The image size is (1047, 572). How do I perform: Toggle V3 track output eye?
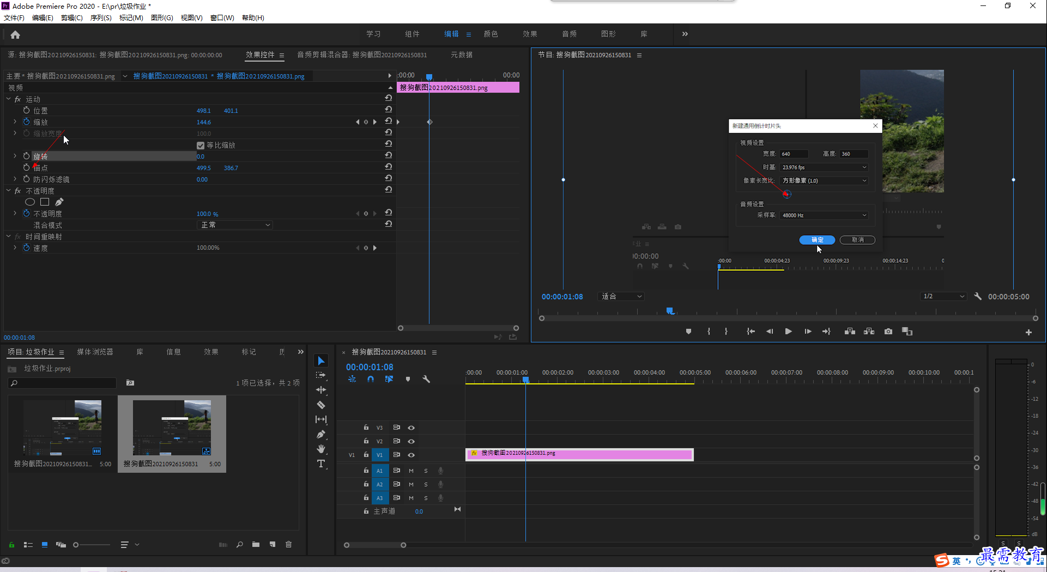411,428
